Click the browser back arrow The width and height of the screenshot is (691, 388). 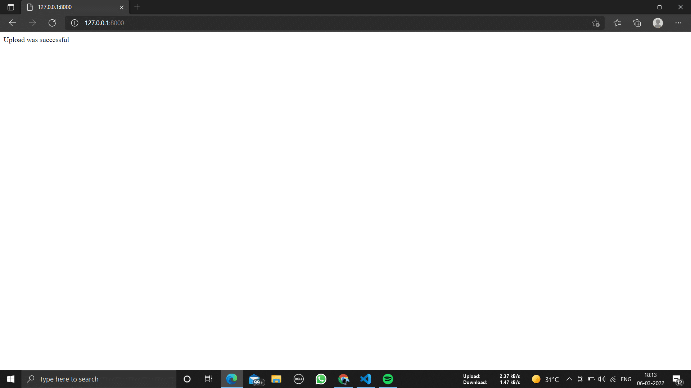(x=13, y=23)
